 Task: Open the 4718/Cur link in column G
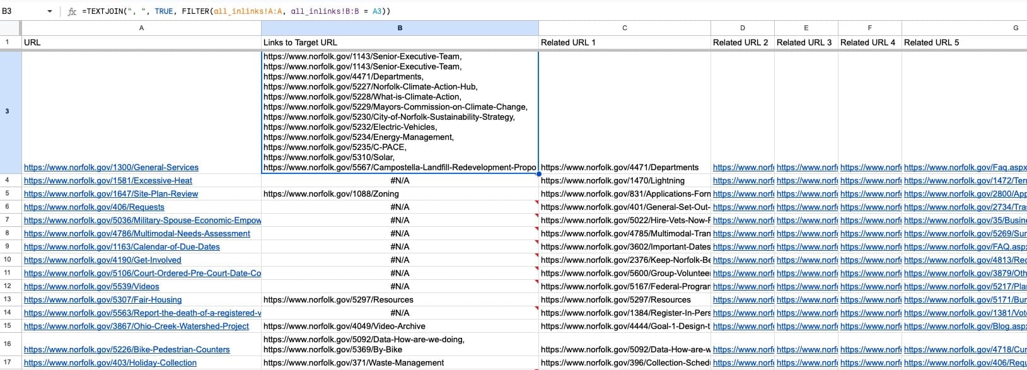pos(965,350)
